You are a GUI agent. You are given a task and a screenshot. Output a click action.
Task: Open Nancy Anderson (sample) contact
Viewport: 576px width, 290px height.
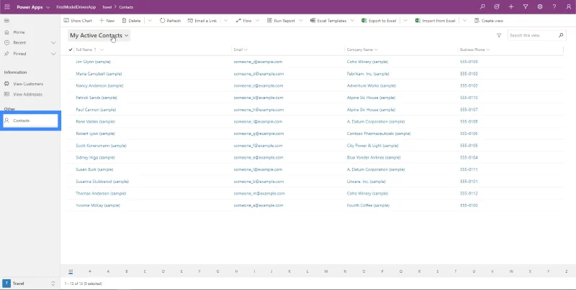(99, 85)
